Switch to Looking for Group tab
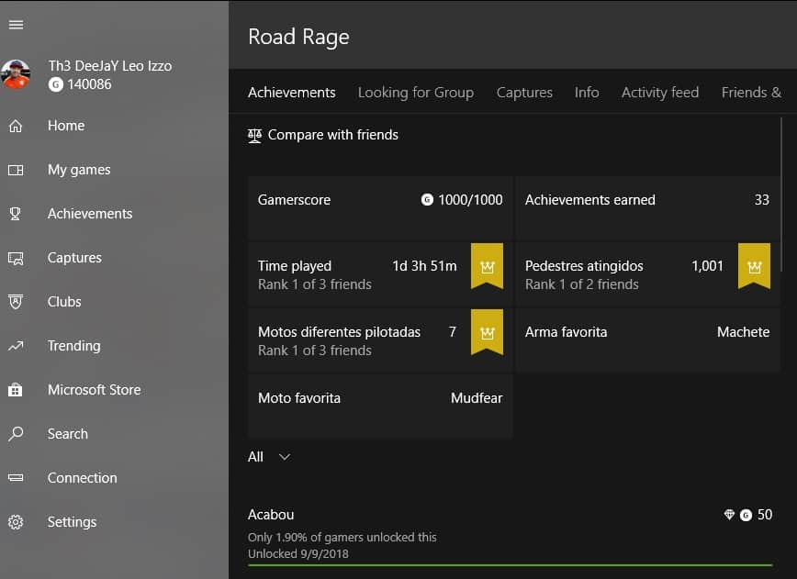This screenshot has height=579, width=797. click(416, 93)
